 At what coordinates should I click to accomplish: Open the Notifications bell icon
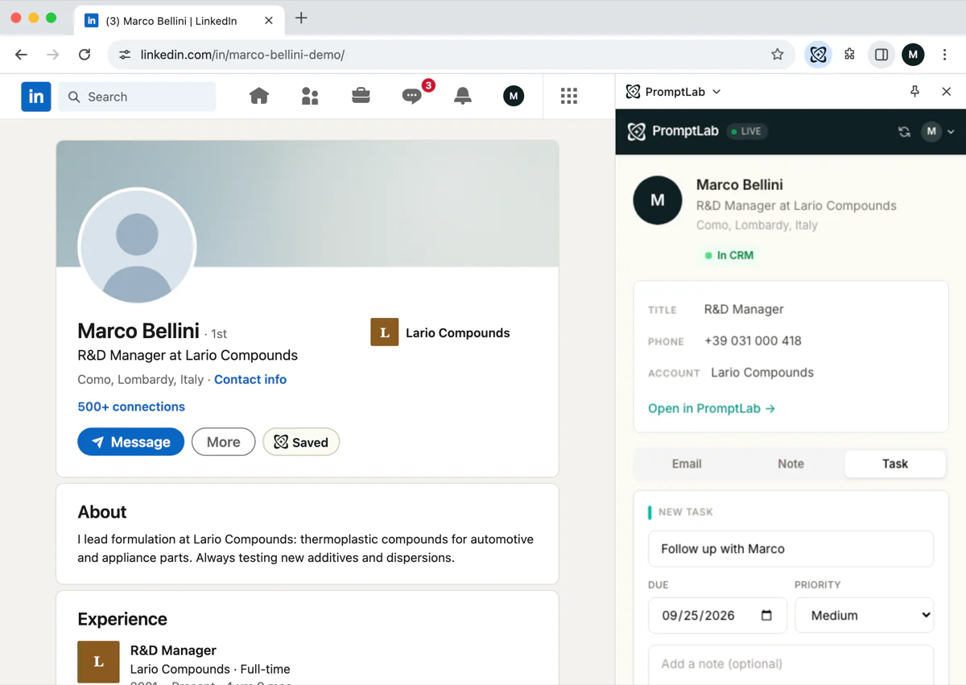[463, 97]
